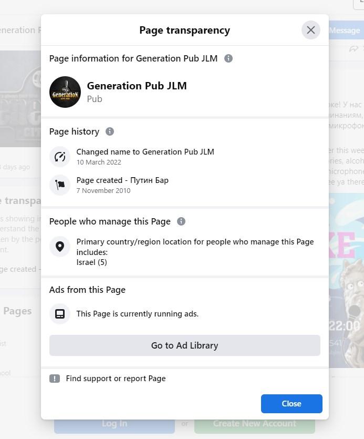
Task: Click the '7 November 2010' date
Action: pyautogui.click(x=103, y=190)
